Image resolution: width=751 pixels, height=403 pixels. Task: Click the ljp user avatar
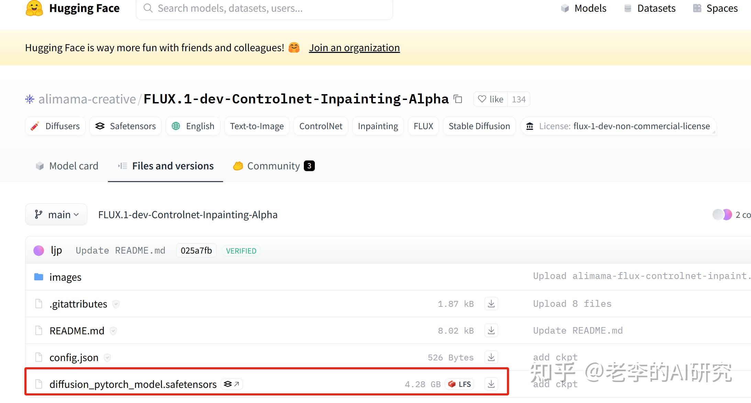click(38, 250)
